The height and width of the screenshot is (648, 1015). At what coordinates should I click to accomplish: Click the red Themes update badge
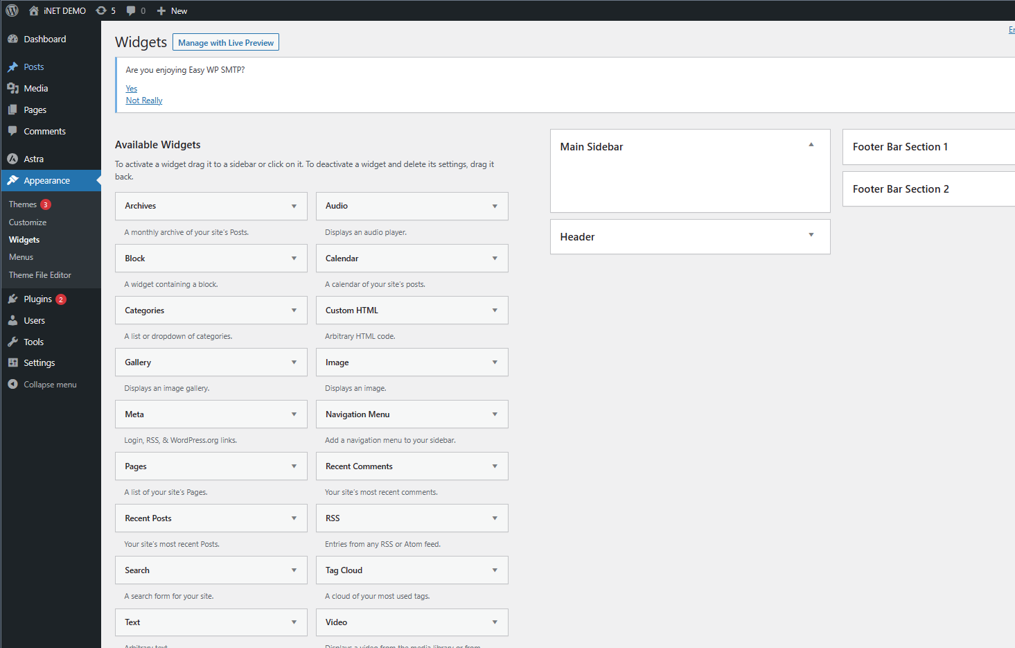[x=46, y=204]
